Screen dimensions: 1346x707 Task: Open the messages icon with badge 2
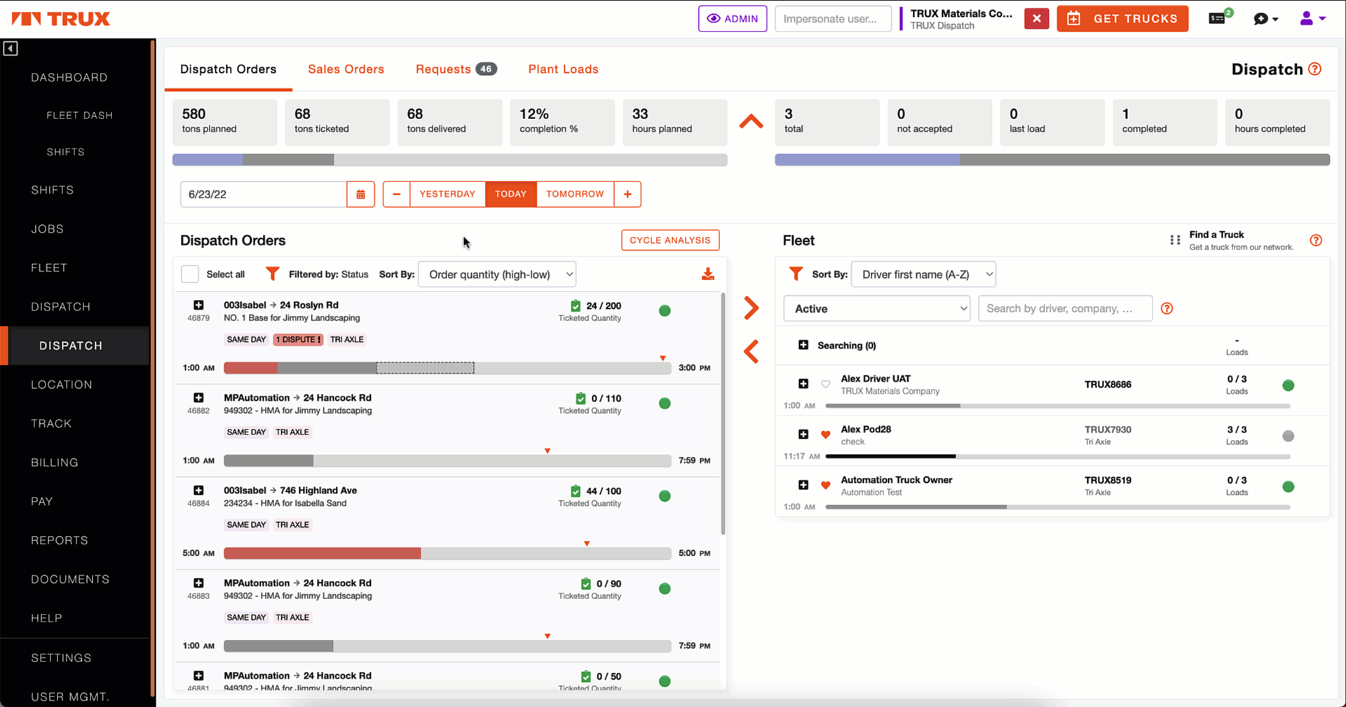point(1220,18)
